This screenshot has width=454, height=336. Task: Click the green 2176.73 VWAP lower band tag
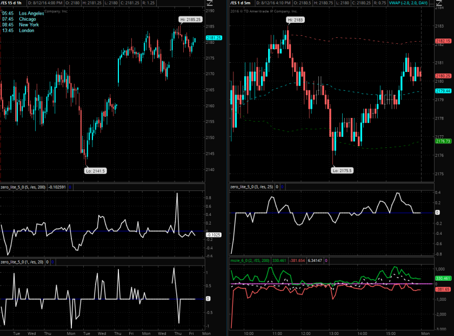442,141
